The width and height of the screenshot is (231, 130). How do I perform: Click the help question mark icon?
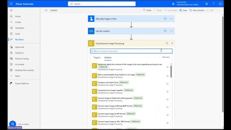(213, 4)
